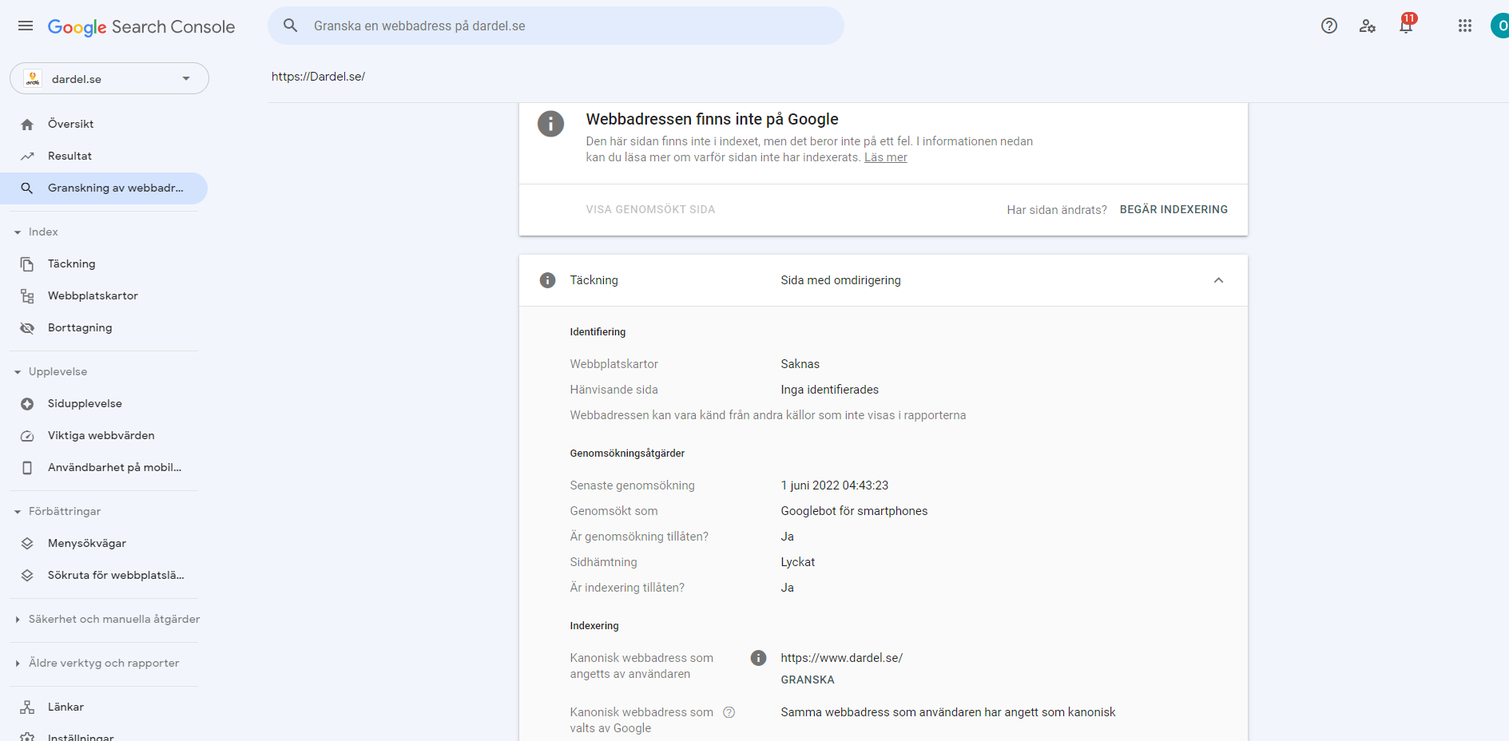1509x741 pixels.
Task: Open user and permission settings icon
Action: pyautogui.click(x=1368, y=26)
